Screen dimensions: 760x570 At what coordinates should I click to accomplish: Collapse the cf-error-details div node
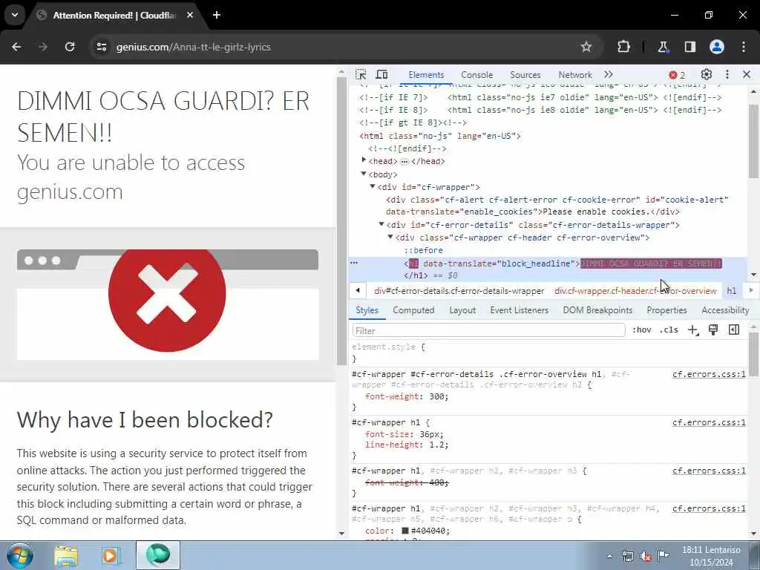[381, 224]
